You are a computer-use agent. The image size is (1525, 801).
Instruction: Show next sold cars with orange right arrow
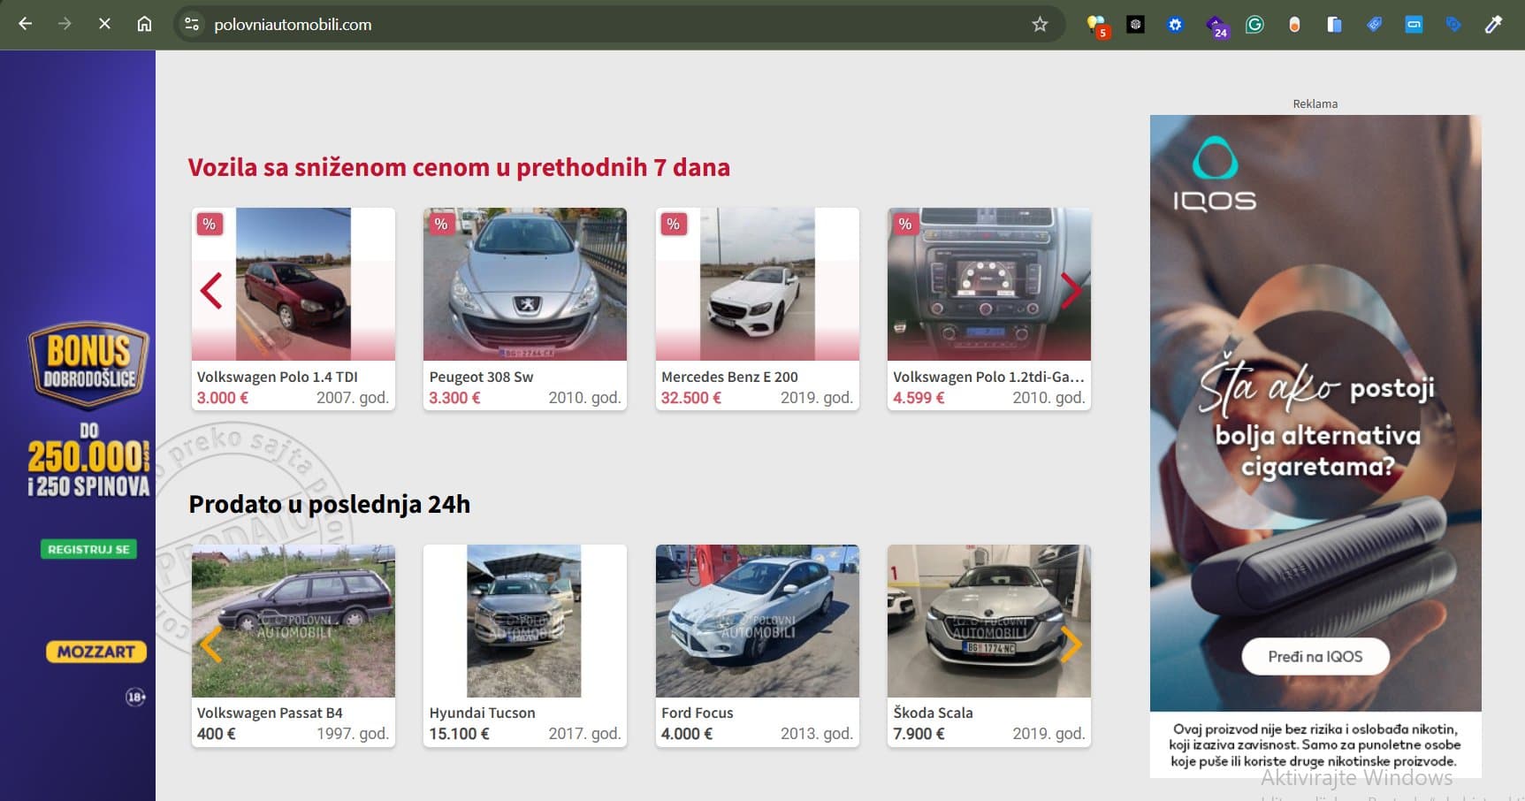pos(1071,645)
